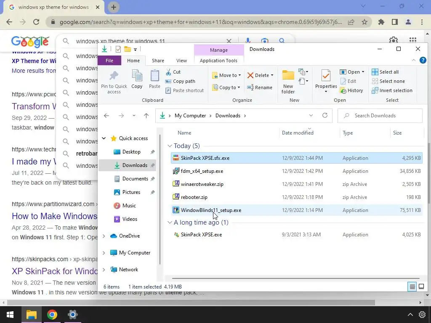Select rebooter.zip file

click(297, 197)
